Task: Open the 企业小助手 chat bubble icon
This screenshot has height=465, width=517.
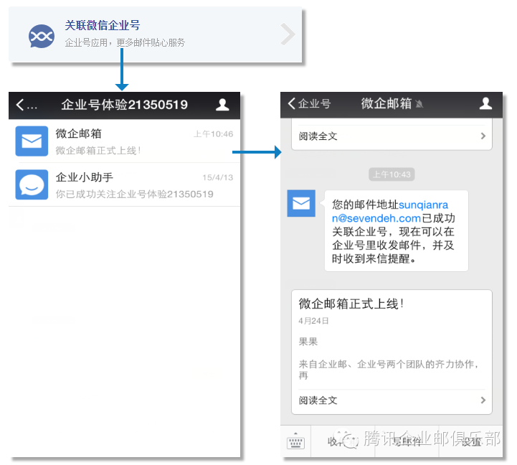Action: coord(32,184)
